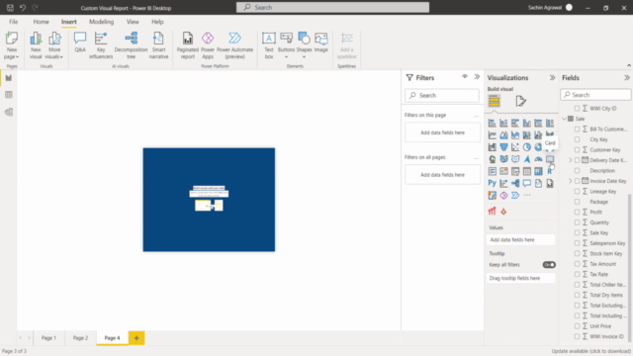The height and width of the screenshot is (356, 633).
Task: Toggle the Keep all filters switch
Action: [x=549, y=265]
